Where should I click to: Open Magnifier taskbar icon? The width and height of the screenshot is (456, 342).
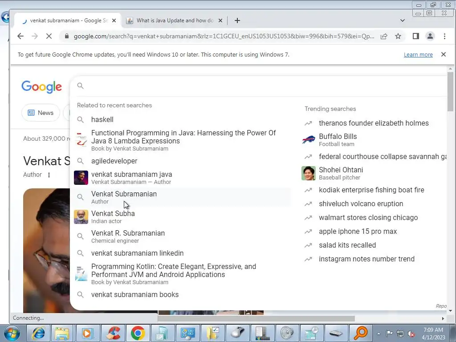[361, 333]
